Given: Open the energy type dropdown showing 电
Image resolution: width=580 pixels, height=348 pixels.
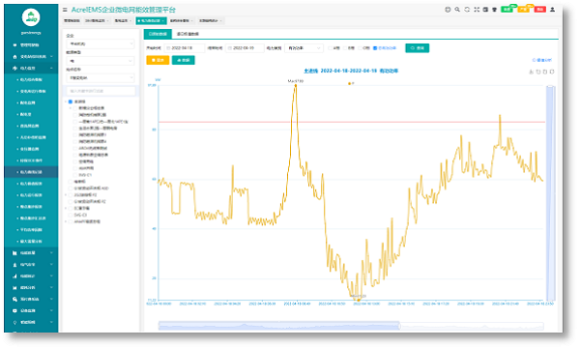Looking at the screenshot, I should pos(101,61).
